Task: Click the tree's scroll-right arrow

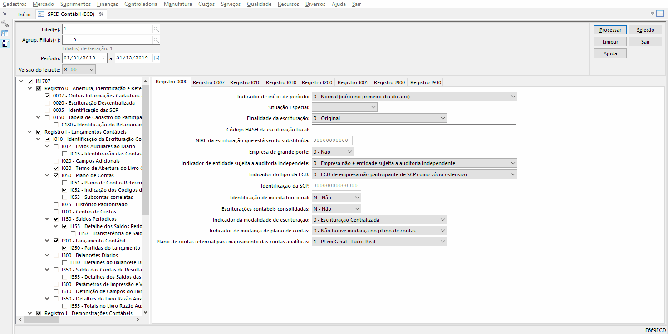Action: click(138, 320)
